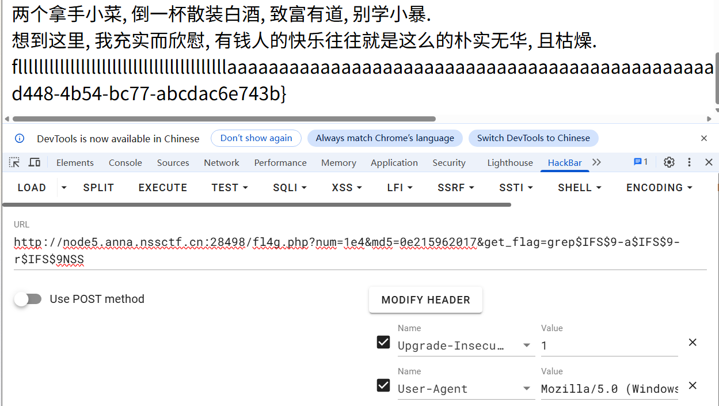Switch to the Elements tab
Image resolution: width=719 pixels, height=406 pixels.
[x=75, y=162]
